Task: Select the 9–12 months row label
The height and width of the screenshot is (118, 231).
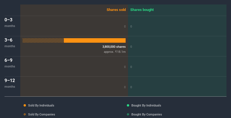Action: tap(10, 83)
